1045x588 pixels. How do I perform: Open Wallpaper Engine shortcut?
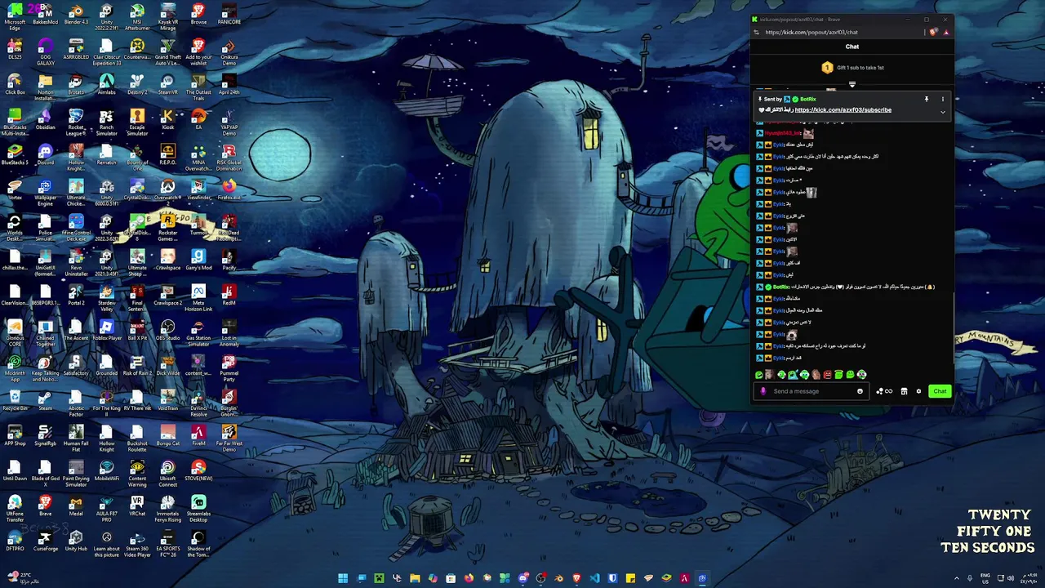[45, 190]
